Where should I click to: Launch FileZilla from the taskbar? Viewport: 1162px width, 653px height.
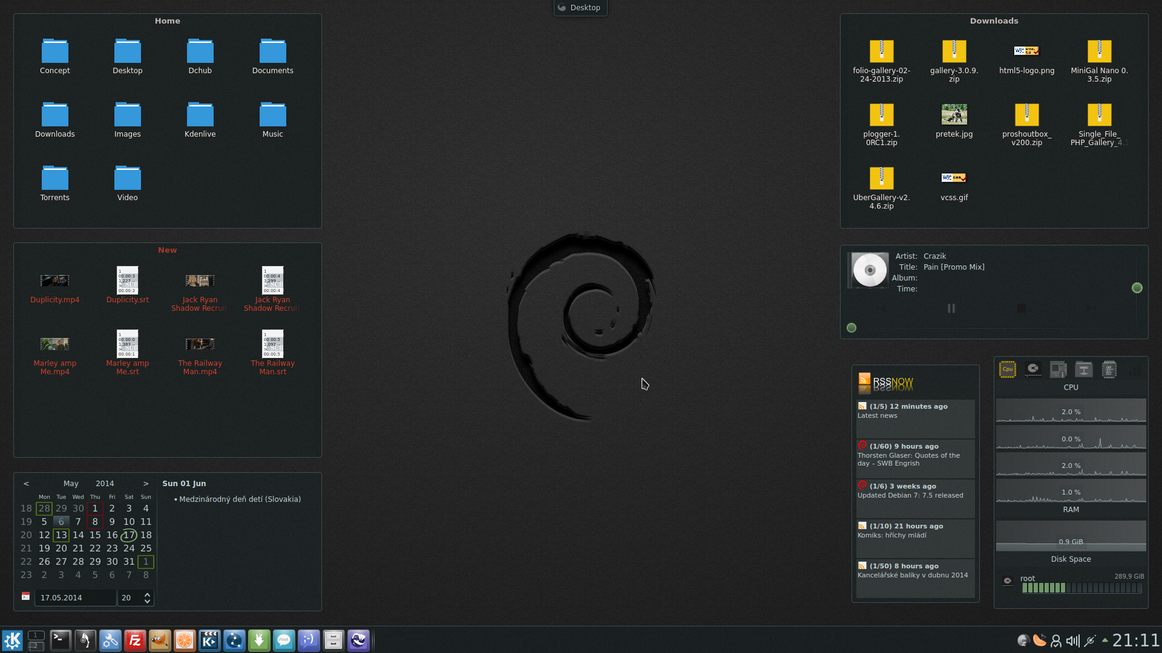click(x=135, y=640)
